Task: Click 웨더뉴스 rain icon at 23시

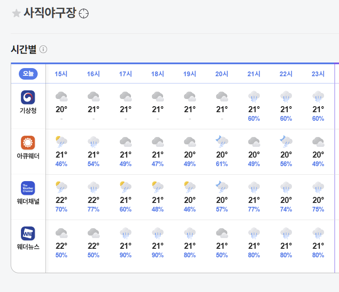Action: (x=318, y=233)
